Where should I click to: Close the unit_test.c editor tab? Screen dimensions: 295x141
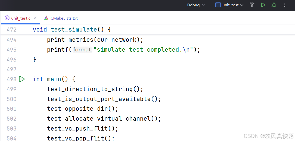tap(35, 18)
